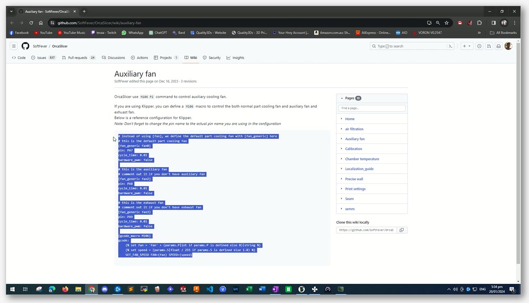Bookmark this page with the star icon
The height and width of the screenshot is (303, 529).
[x=447, y=23]
